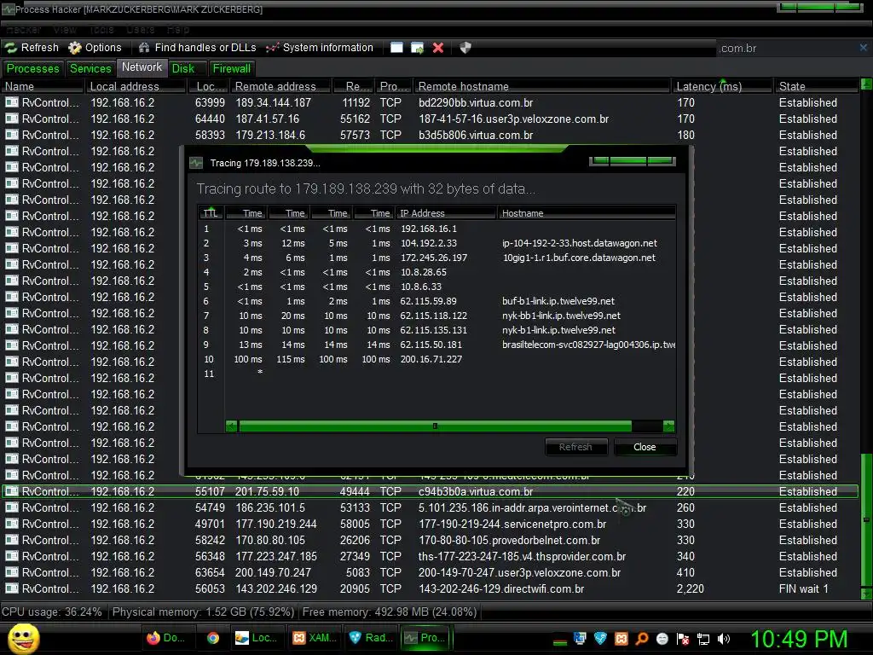Sort tracing list by IP Address column
Screen dimensions: 873x655
click(446, 213)
